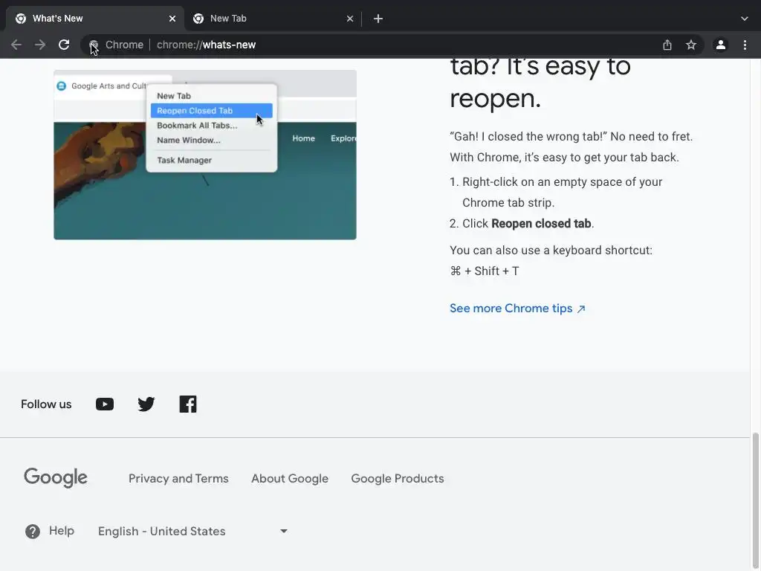Visit the Twitter follow link

pyautogui.click(x=146, y=404)
